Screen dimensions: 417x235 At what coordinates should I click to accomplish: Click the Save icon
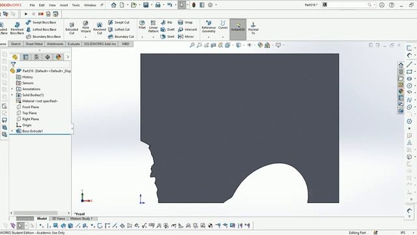coord(146,5)
